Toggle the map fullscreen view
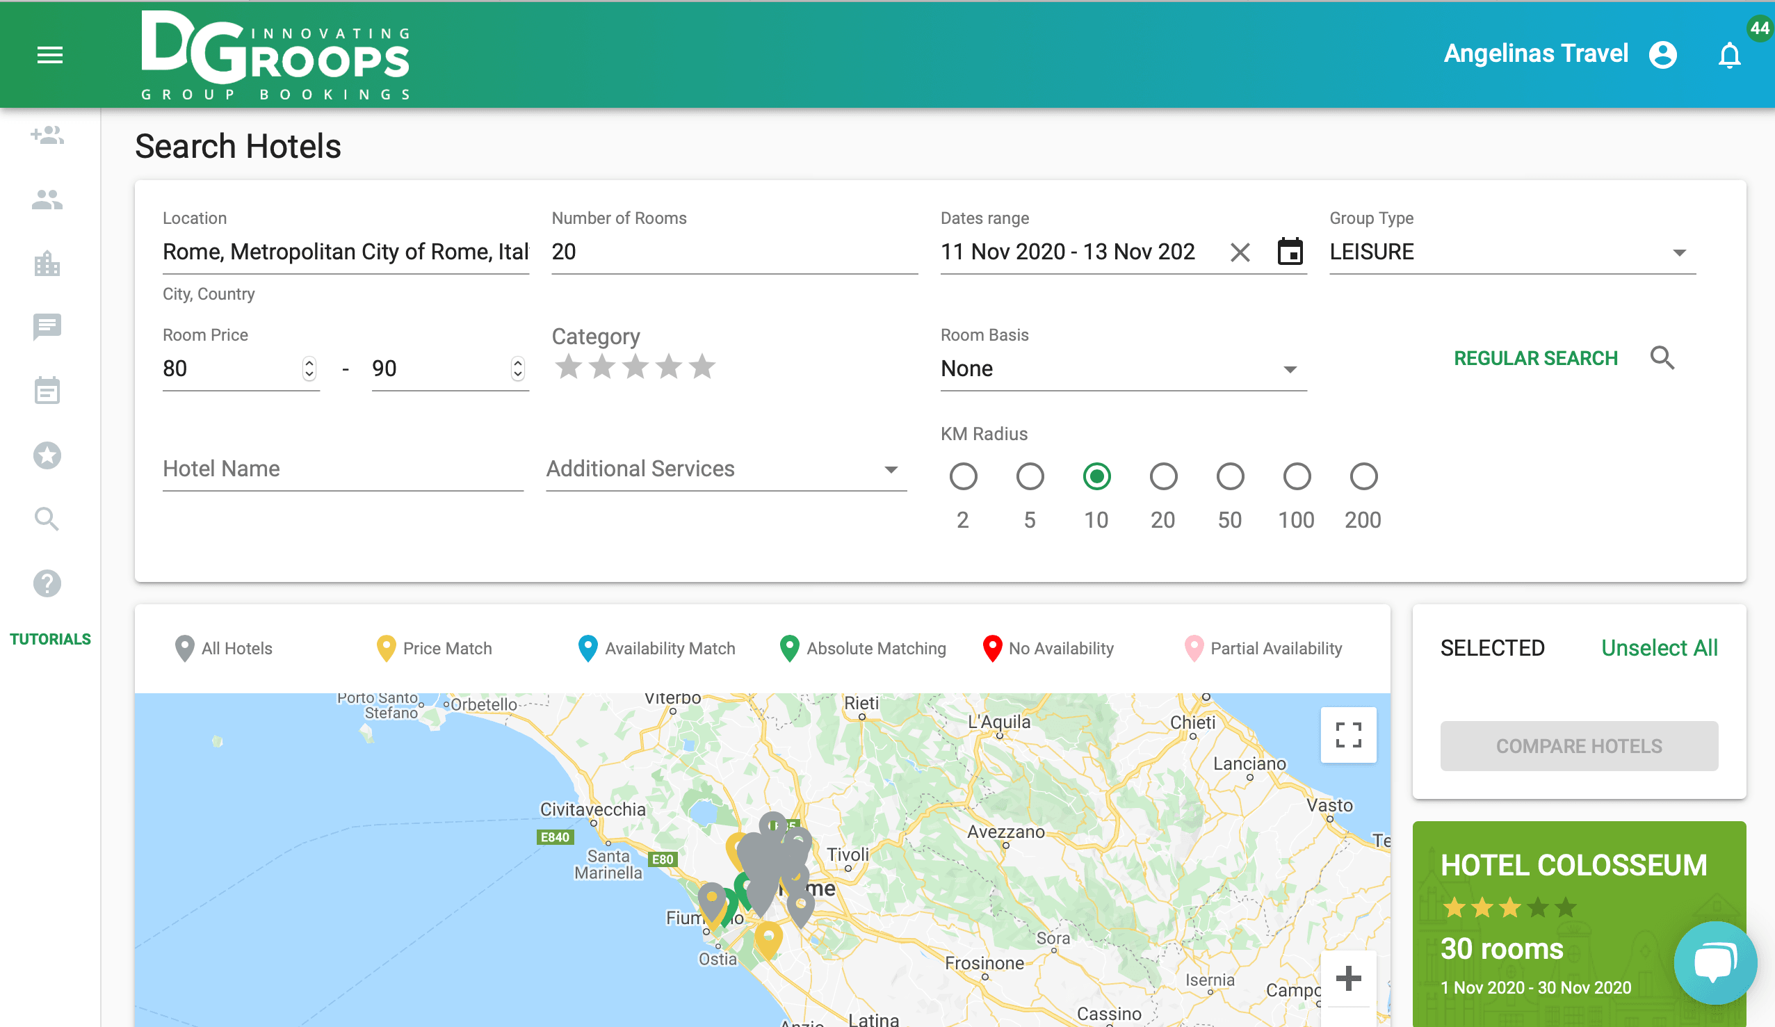This screenshot has width=1775, height=1027. click(x=1348, y=735)
